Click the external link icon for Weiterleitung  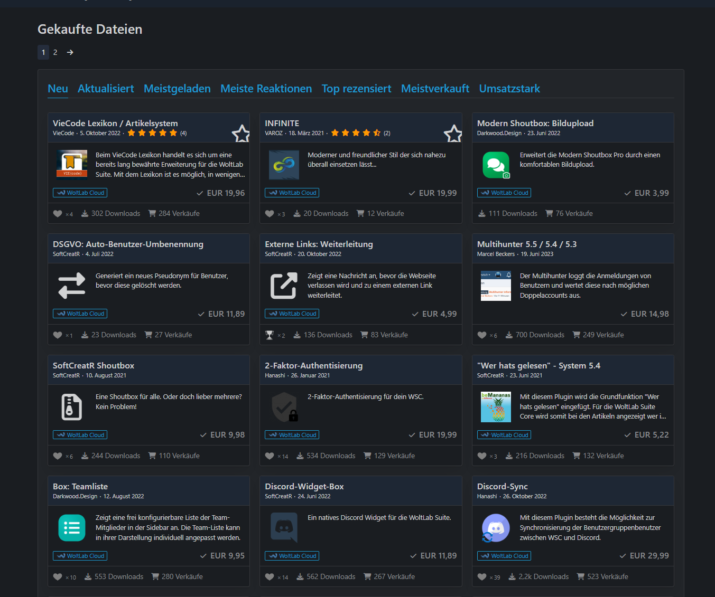pos(284,286)
